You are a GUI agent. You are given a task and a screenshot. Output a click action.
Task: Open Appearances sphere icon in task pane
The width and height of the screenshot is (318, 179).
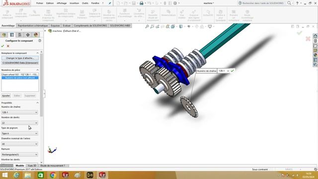coord(316,55)
